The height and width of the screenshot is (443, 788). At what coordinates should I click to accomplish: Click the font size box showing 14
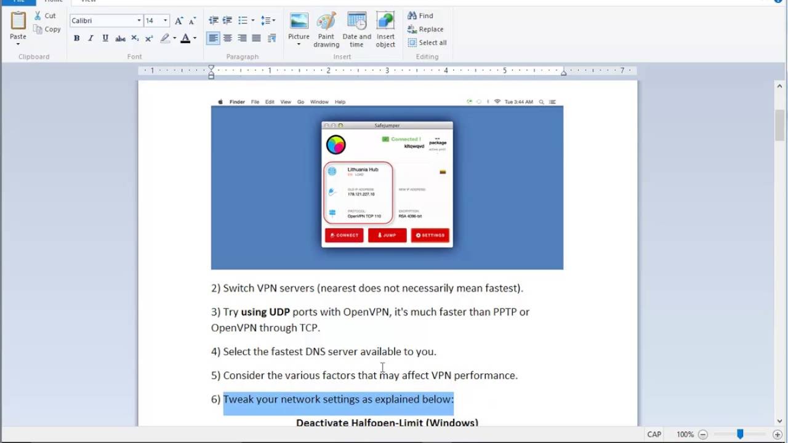[x=153, y=20]
